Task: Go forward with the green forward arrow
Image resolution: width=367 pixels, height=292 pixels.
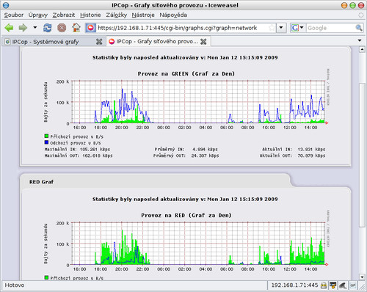Action: [x=23, y=28]
